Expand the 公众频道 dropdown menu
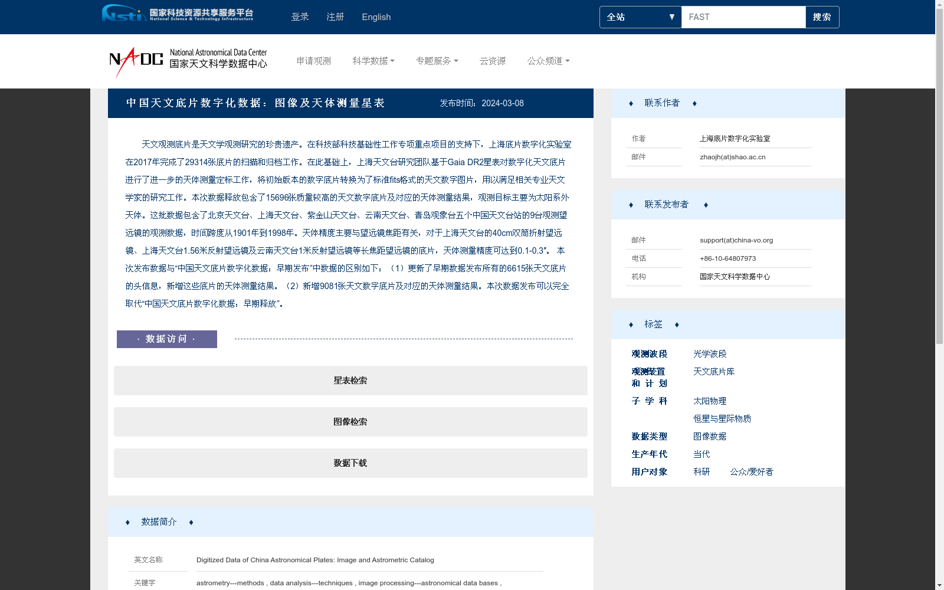This screenshot has height=590, width=944. tap(548, 61)
